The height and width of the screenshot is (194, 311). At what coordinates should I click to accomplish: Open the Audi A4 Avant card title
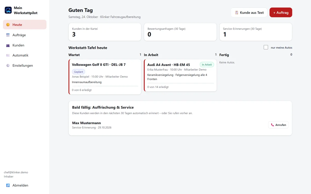point(169,65)
